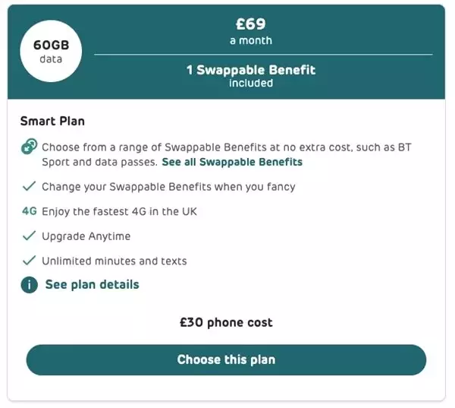
Task: Click the swappable benefits chain icon
Action: pyautogui.click(x=30, y=148)
